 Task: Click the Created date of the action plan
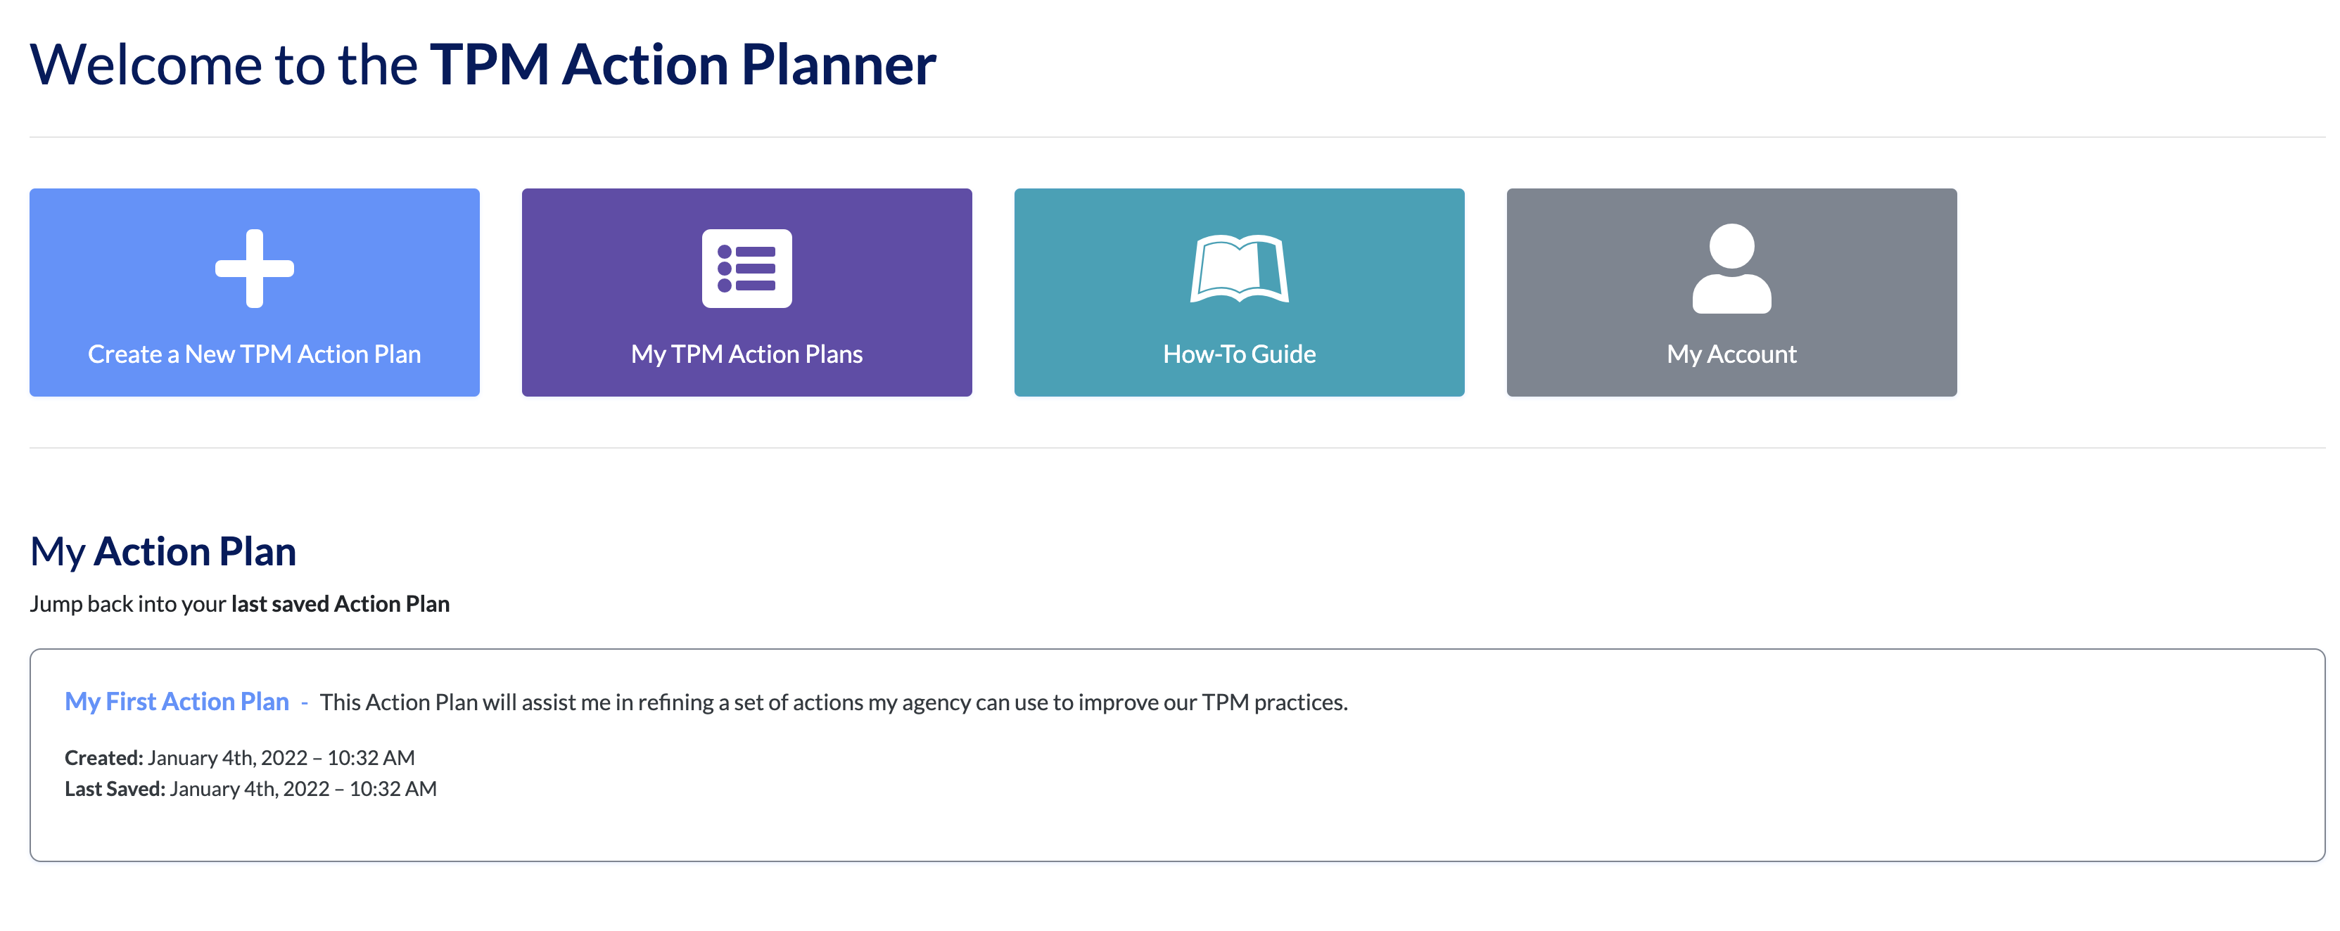239,757
